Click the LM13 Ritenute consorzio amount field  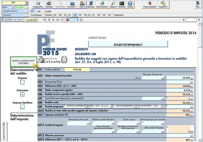(180, 135)
